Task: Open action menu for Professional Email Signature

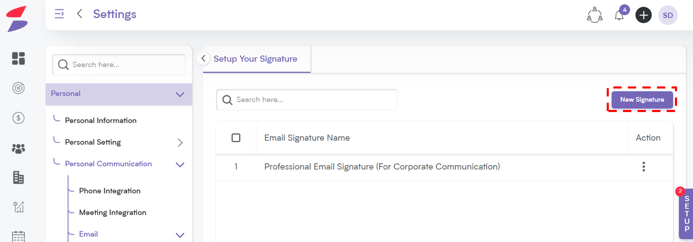Action: (643, 167)
